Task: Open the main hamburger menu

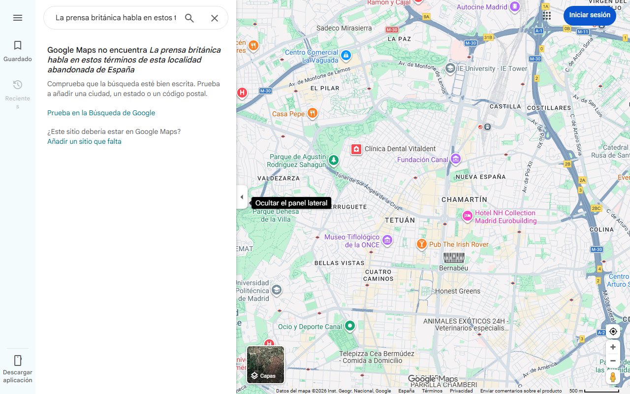Action: [18, 18]
